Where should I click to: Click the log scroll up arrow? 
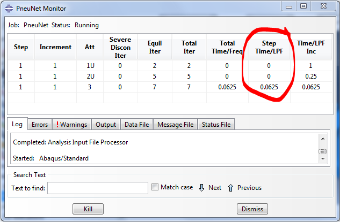tap(323, 139)
